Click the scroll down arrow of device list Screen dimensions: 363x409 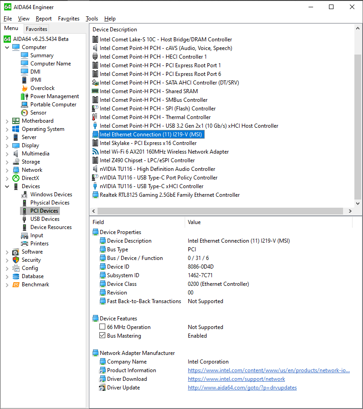pos(358,204)
